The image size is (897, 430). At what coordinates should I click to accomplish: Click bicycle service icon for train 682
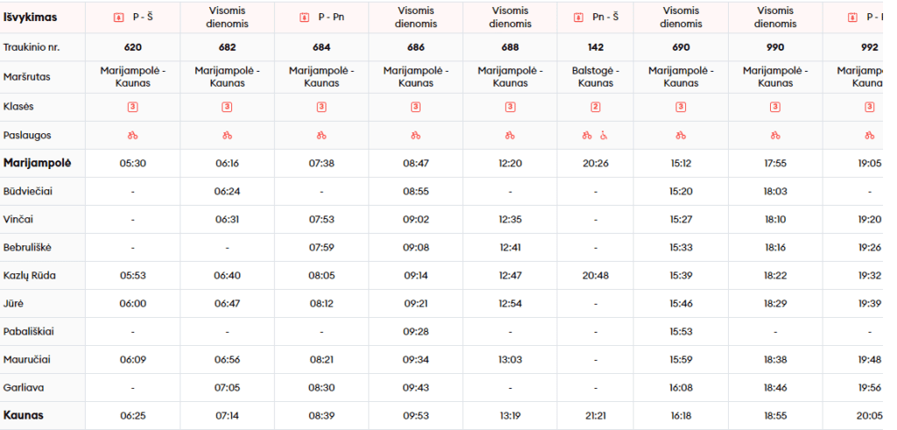pyautogui.click(x=227, y=136)
